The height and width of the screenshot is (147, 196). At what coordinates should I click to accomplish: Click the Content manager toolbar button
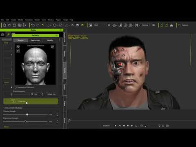click(x=183, y=25)
